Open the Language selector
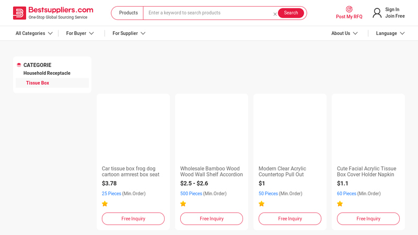Viewport: 418px width, 235px height. 390,33
